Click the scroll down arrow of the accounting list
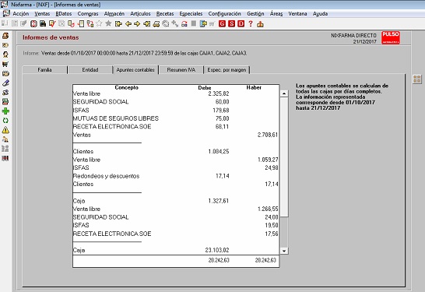425x292 pixels. click(x=284, y=251)
